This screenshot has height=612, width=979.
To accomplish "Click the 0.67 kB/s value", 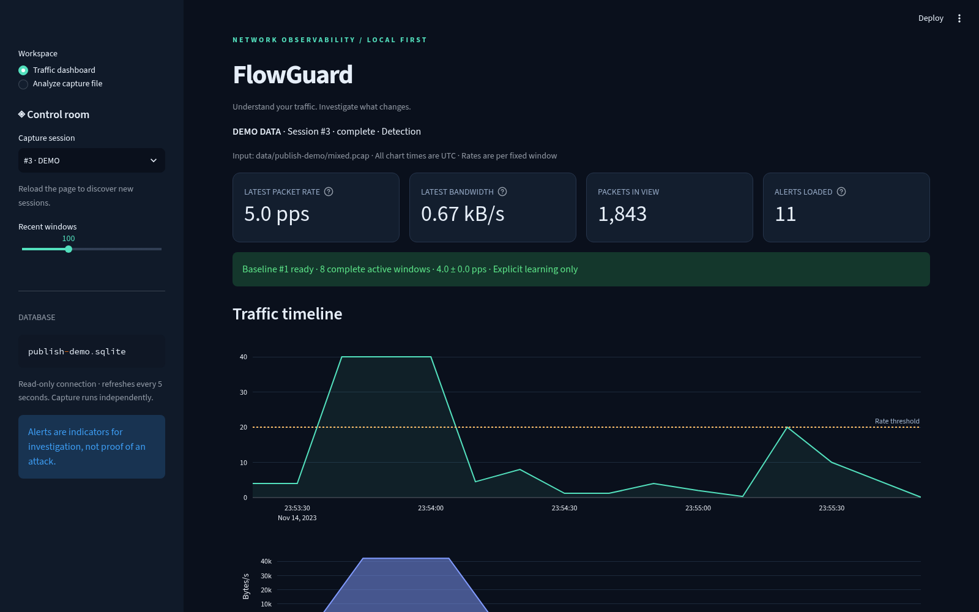I will [x=463, y=214].
